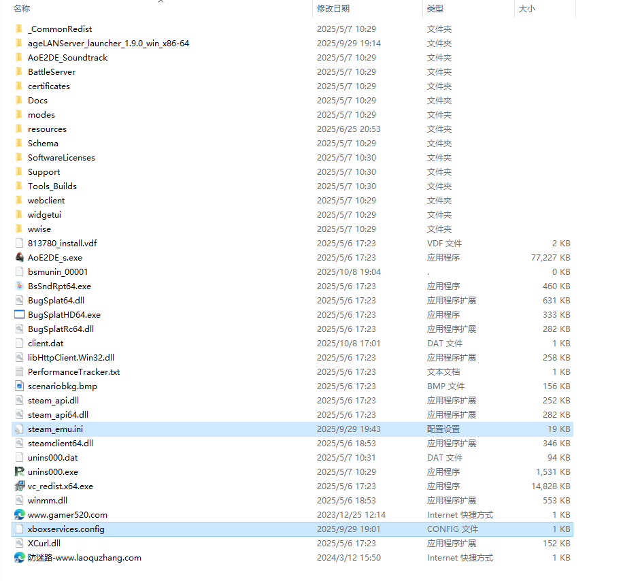640x581 pixels.
Task: Click the sort arrow above the 名称 column
Action: (x=161, y=2)
